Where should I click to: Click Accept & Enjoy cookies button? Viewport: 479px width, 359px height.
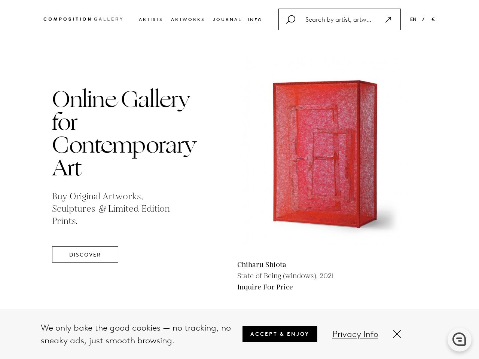[280, 334]
